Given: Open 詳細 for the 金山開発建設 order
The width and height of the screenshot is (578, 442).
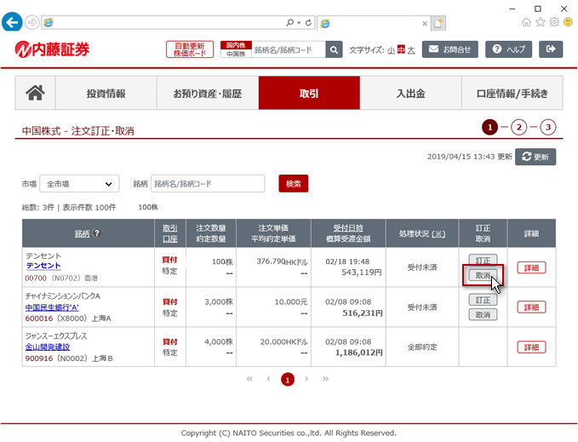Looking at the screenshot, I should pyautogui.click(x=531, y=347).
